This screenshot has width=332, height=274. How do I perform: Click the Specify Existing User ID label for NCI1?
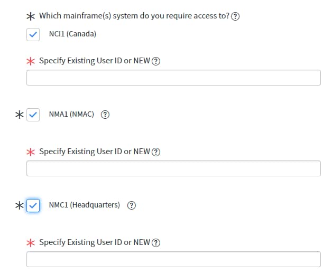(95, 61)
